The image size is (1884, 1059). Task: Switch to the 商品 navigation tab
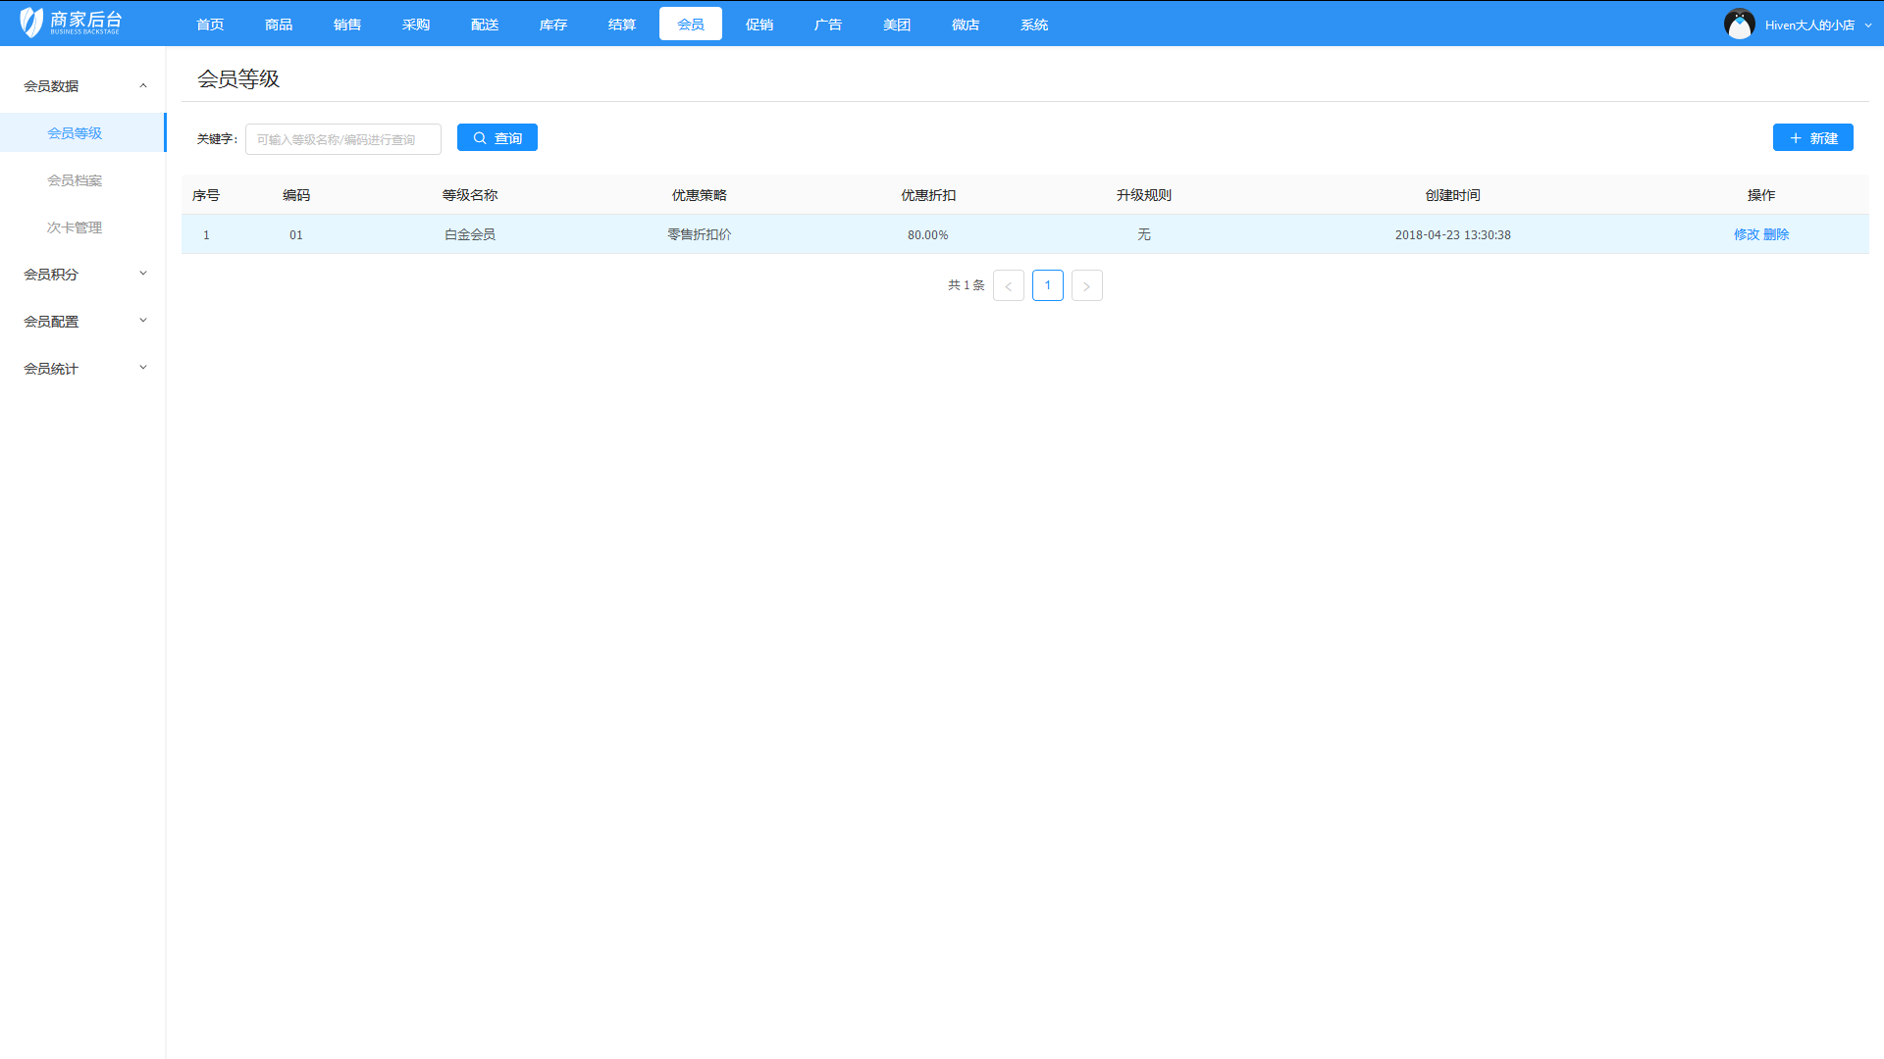point(279,24)
